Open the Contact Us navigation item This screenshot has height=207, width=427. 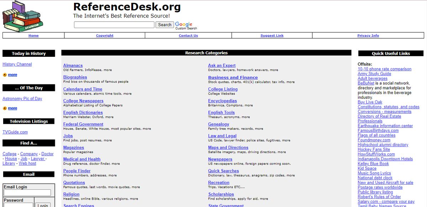coord(188,35)
